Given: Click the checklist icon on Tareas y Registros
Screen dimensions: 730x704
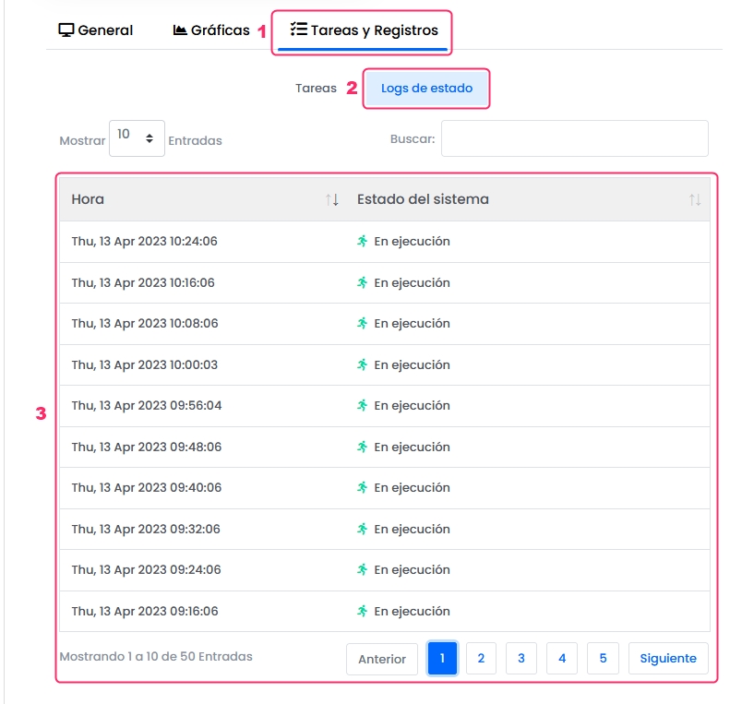Looking at the screenshot, I should 298,30.
